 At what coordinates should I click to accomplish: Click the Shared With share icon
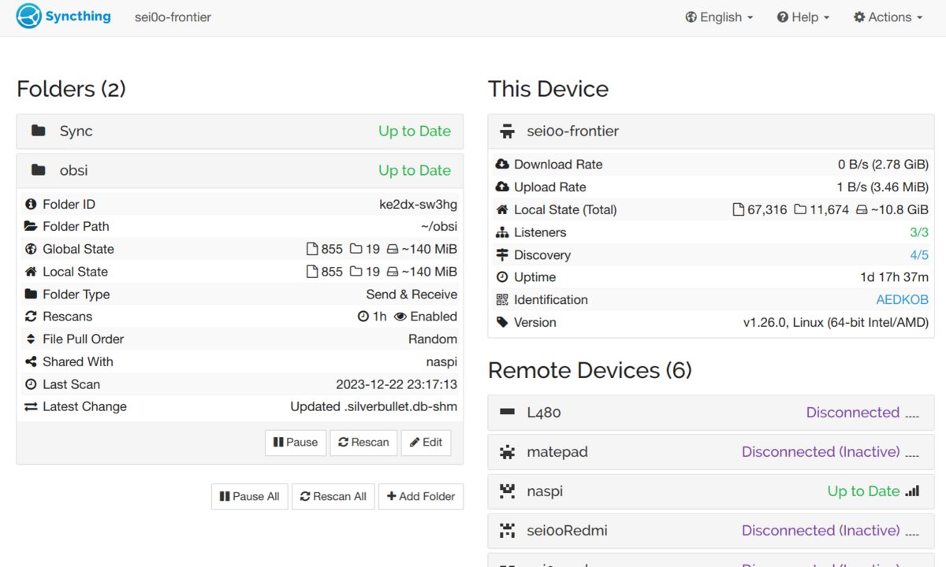click(x=31, y=362)
